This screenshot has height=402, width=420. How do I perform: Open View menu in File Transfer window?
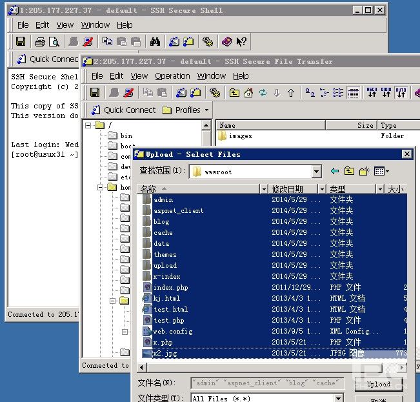click(139, 76)
